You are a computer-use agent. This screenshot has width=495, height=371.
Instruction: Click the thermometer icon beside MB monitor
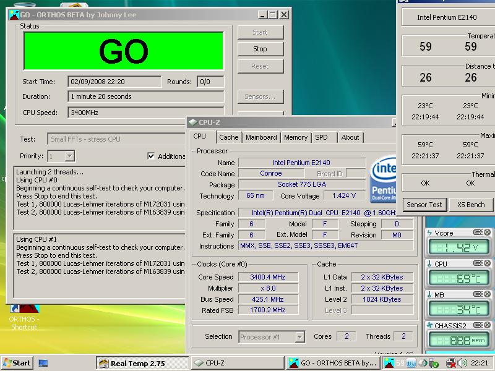429,294
